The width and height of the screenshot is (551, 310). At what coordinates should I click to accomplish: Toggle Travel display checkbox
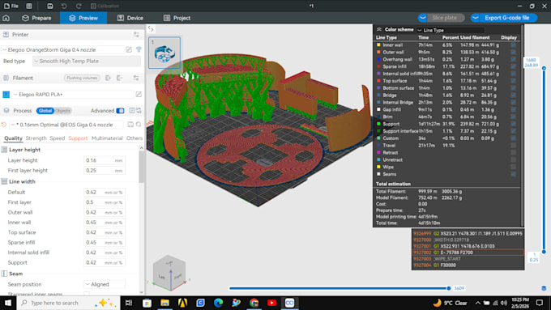(514, 146)
